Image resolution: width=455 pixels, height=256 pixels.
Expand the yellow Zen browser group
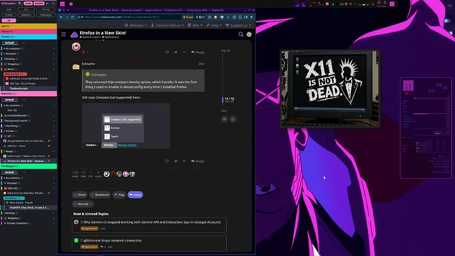pyautogui.click(x=28, y=26)
